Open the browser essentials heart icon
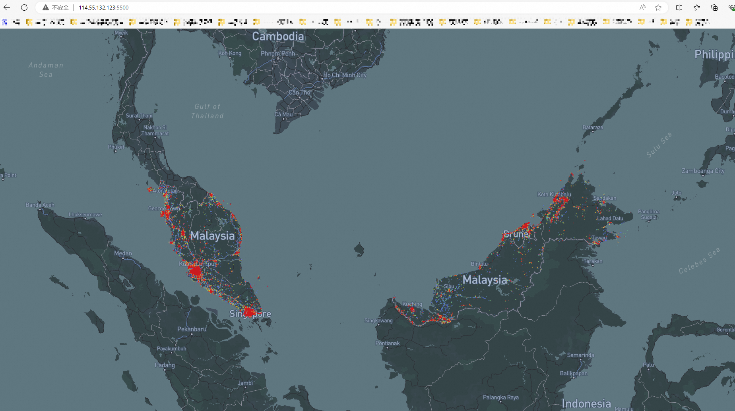Viewport: 735px width, 411px height. [x=731, y=8]
